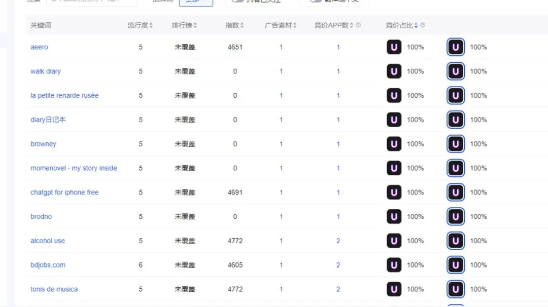Open the bdjobs.com keyword link
This screenshot has height=307, width=548.
pyautogui.click(x=48, y=264)
